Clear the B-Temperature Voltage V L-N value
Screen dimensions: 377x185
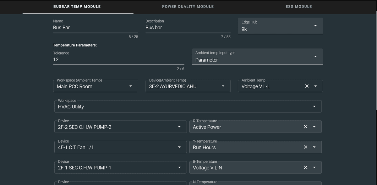pos(305,168)
